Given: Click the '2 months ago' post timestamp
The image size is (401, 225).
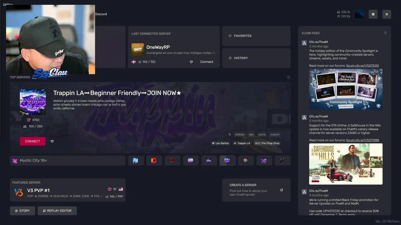Looking at the screenshot, I should (x=319, y=46).
